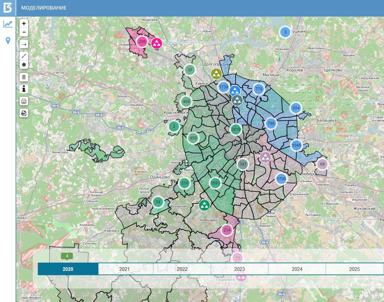Select the line drawing tool
384x302 pixels.
pos(24,56)
